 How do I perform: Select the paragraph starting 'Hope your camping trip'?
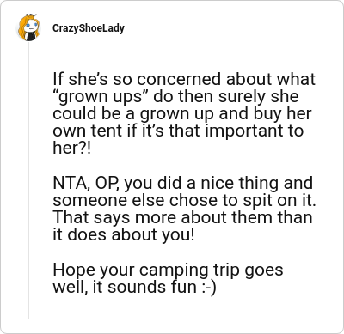pyautogui.click(x=168, y=278)
